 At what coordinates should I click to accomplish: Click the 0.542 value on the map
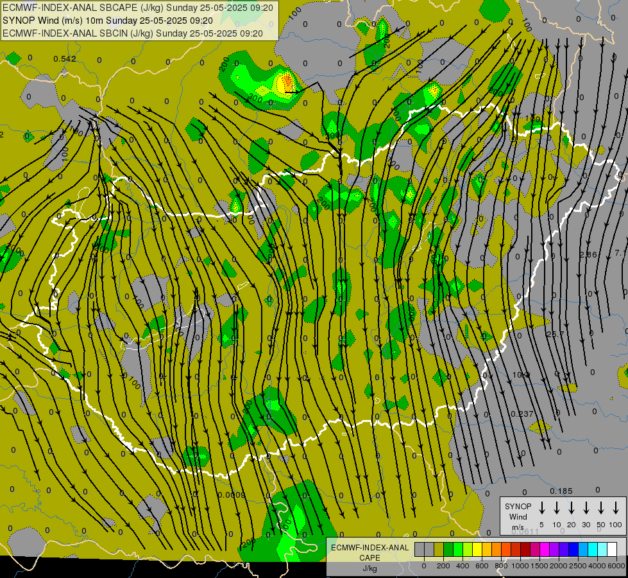coord(65,59)
